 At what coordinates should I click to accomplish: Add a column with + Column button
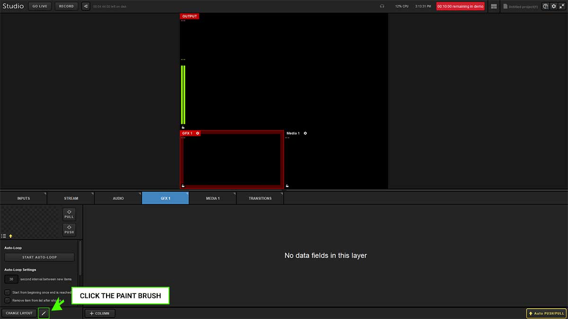tap(100, 313)
